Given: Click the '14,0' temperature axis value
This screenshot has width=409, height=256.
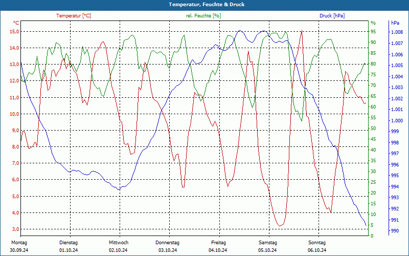Looking at the screenshot, I should 14,48.
